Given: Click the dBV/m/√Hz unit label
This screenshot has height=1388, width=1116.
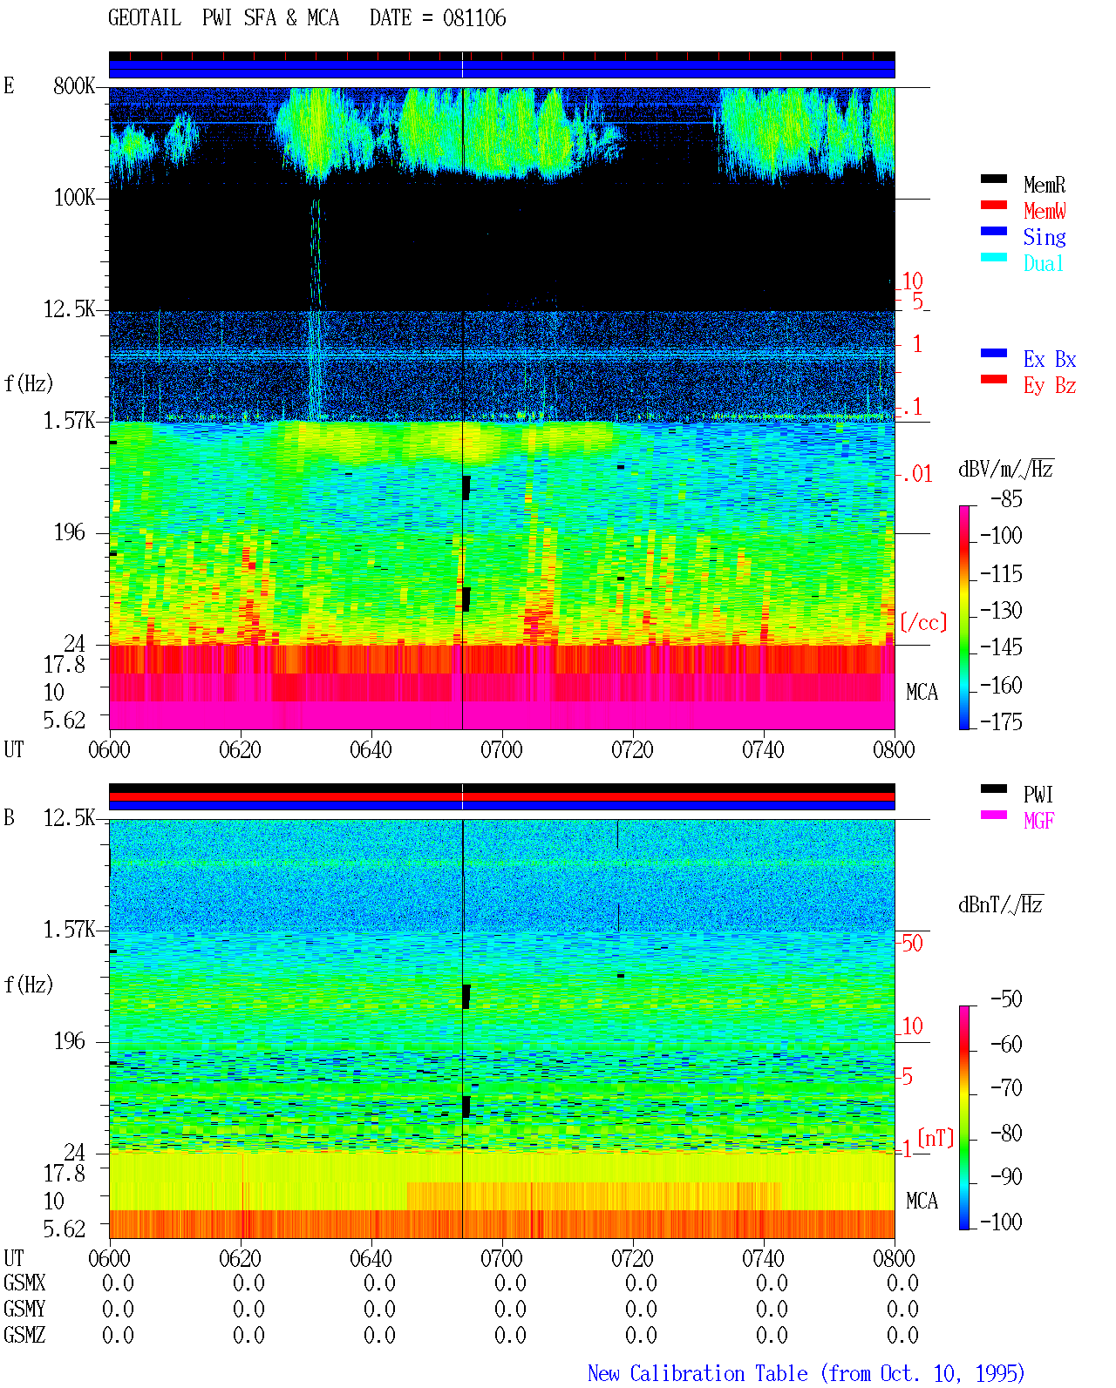Looking at the screenshot, I should pos(1005,469).
